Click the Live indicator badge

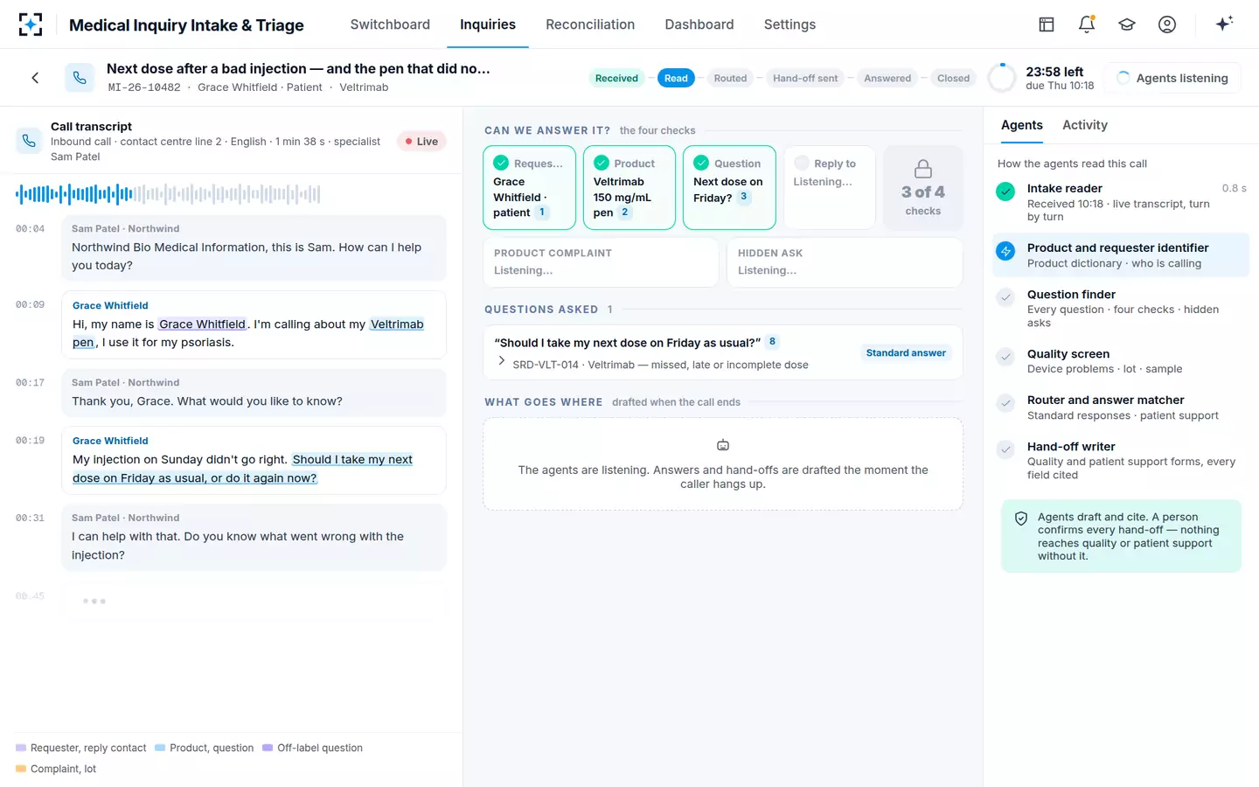[x=421, y=142]
